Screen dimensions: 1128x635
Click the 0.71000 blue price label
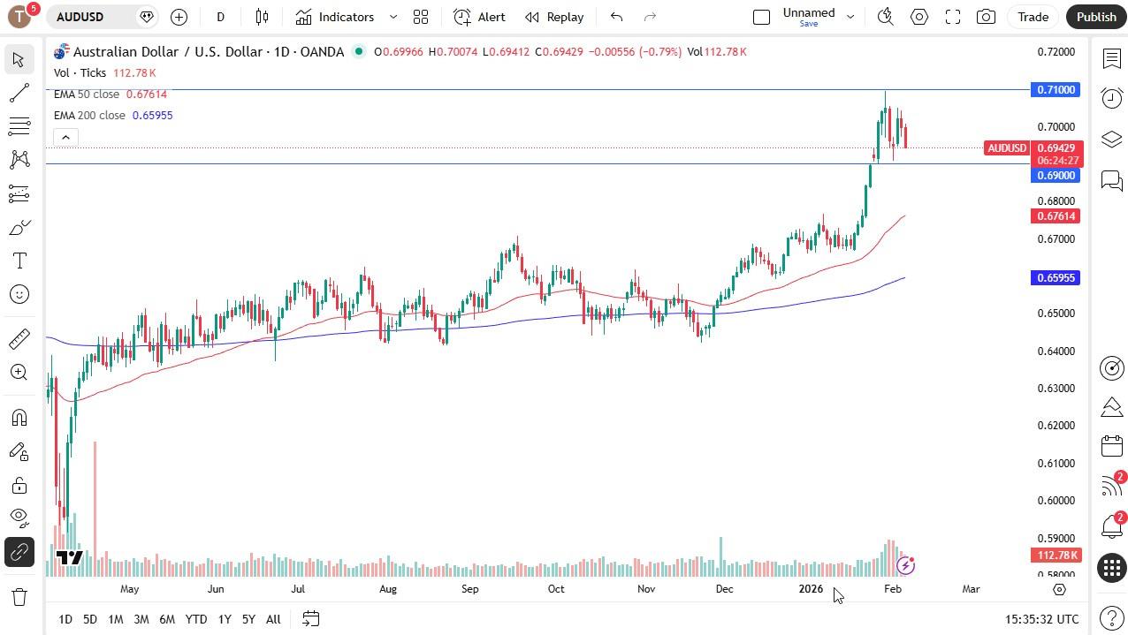1056,90
